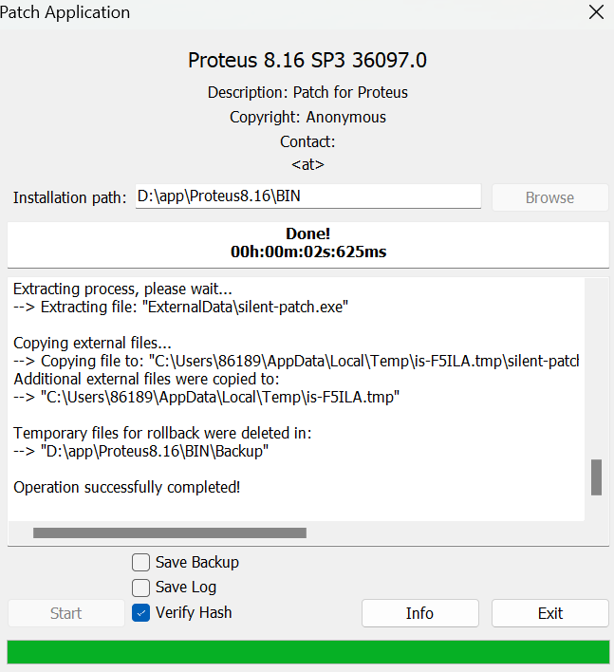Click the 'Extracting file' silent-patch.exe log line
Screen dimensions: 614x672
[x=181, y=307]
